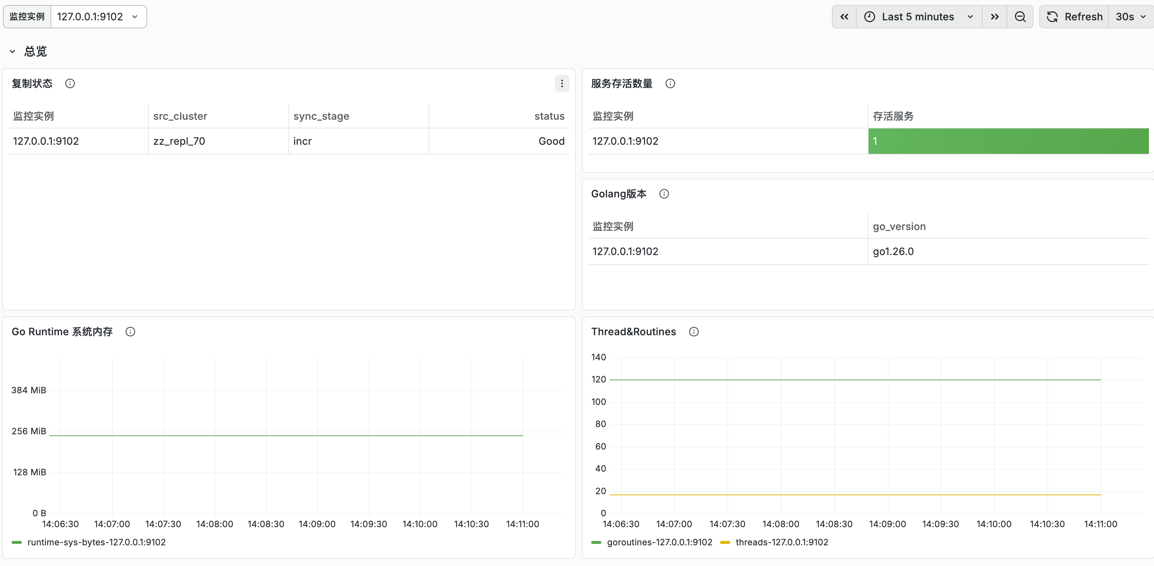Click the Good status cell

coord(499,141)
